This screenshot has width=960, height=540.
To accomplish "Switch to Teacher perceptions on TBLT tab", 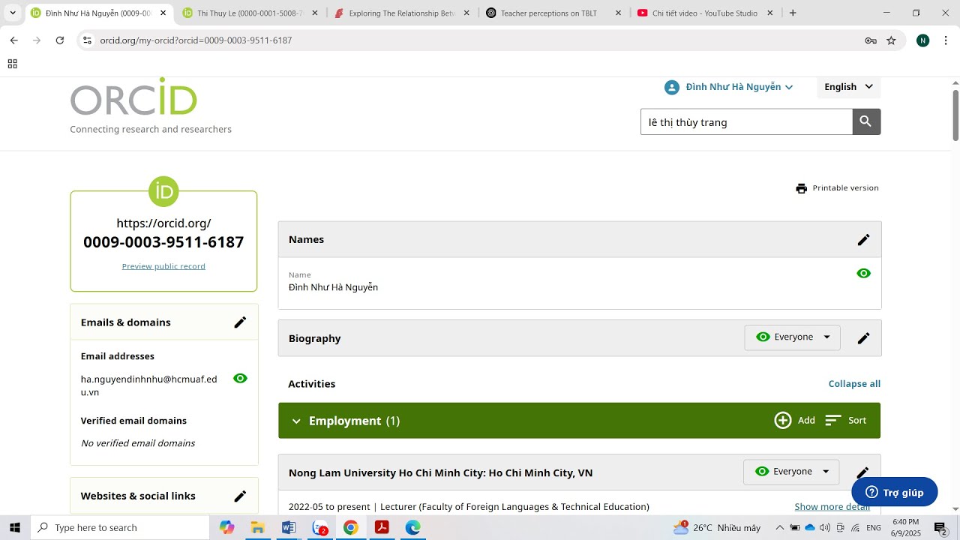I will pos(553,13).
